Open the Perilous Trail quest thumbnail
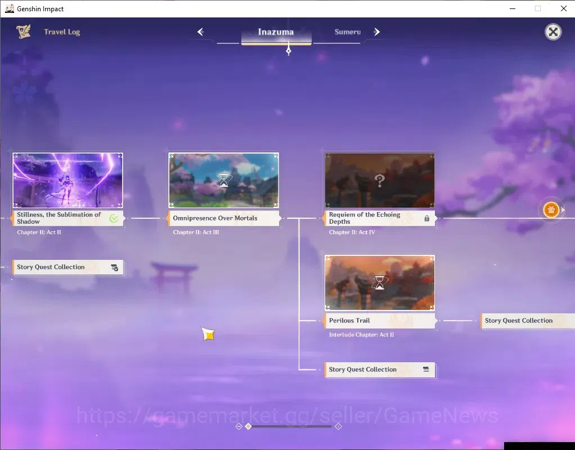This screenshot has width=575, height=450. 380,283
